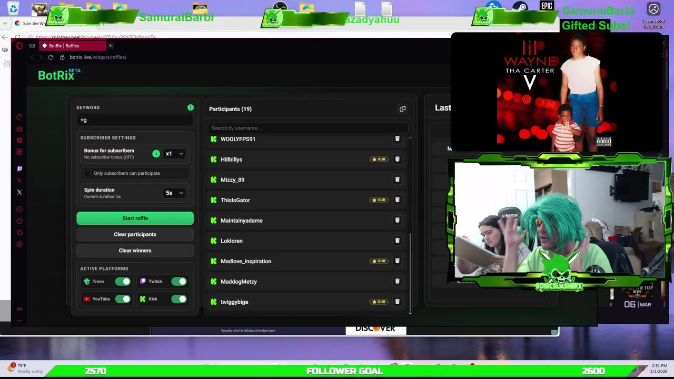Remove MaddogMetzy via its trash icon

[x=397, y=281]
